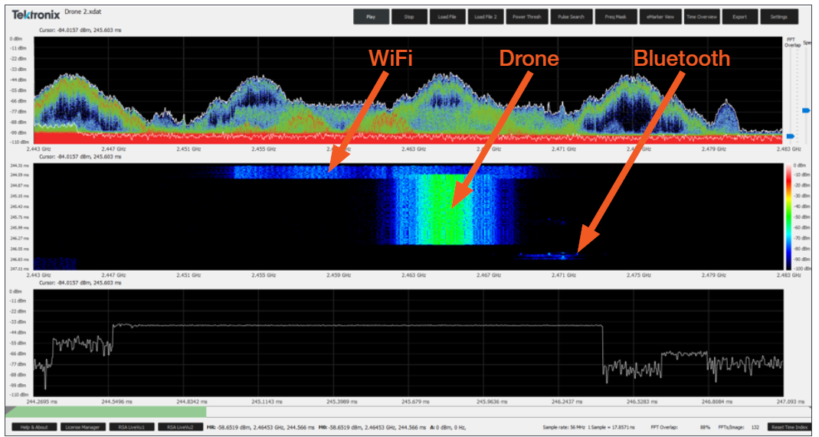
Task: Switch to eMarker View
Action: [x=659, y=17]
